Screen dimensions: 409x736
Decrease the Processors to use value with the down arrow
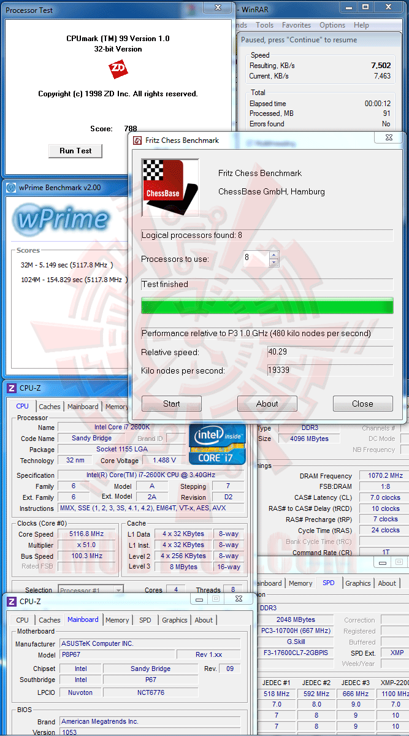[x=273, y=263]
